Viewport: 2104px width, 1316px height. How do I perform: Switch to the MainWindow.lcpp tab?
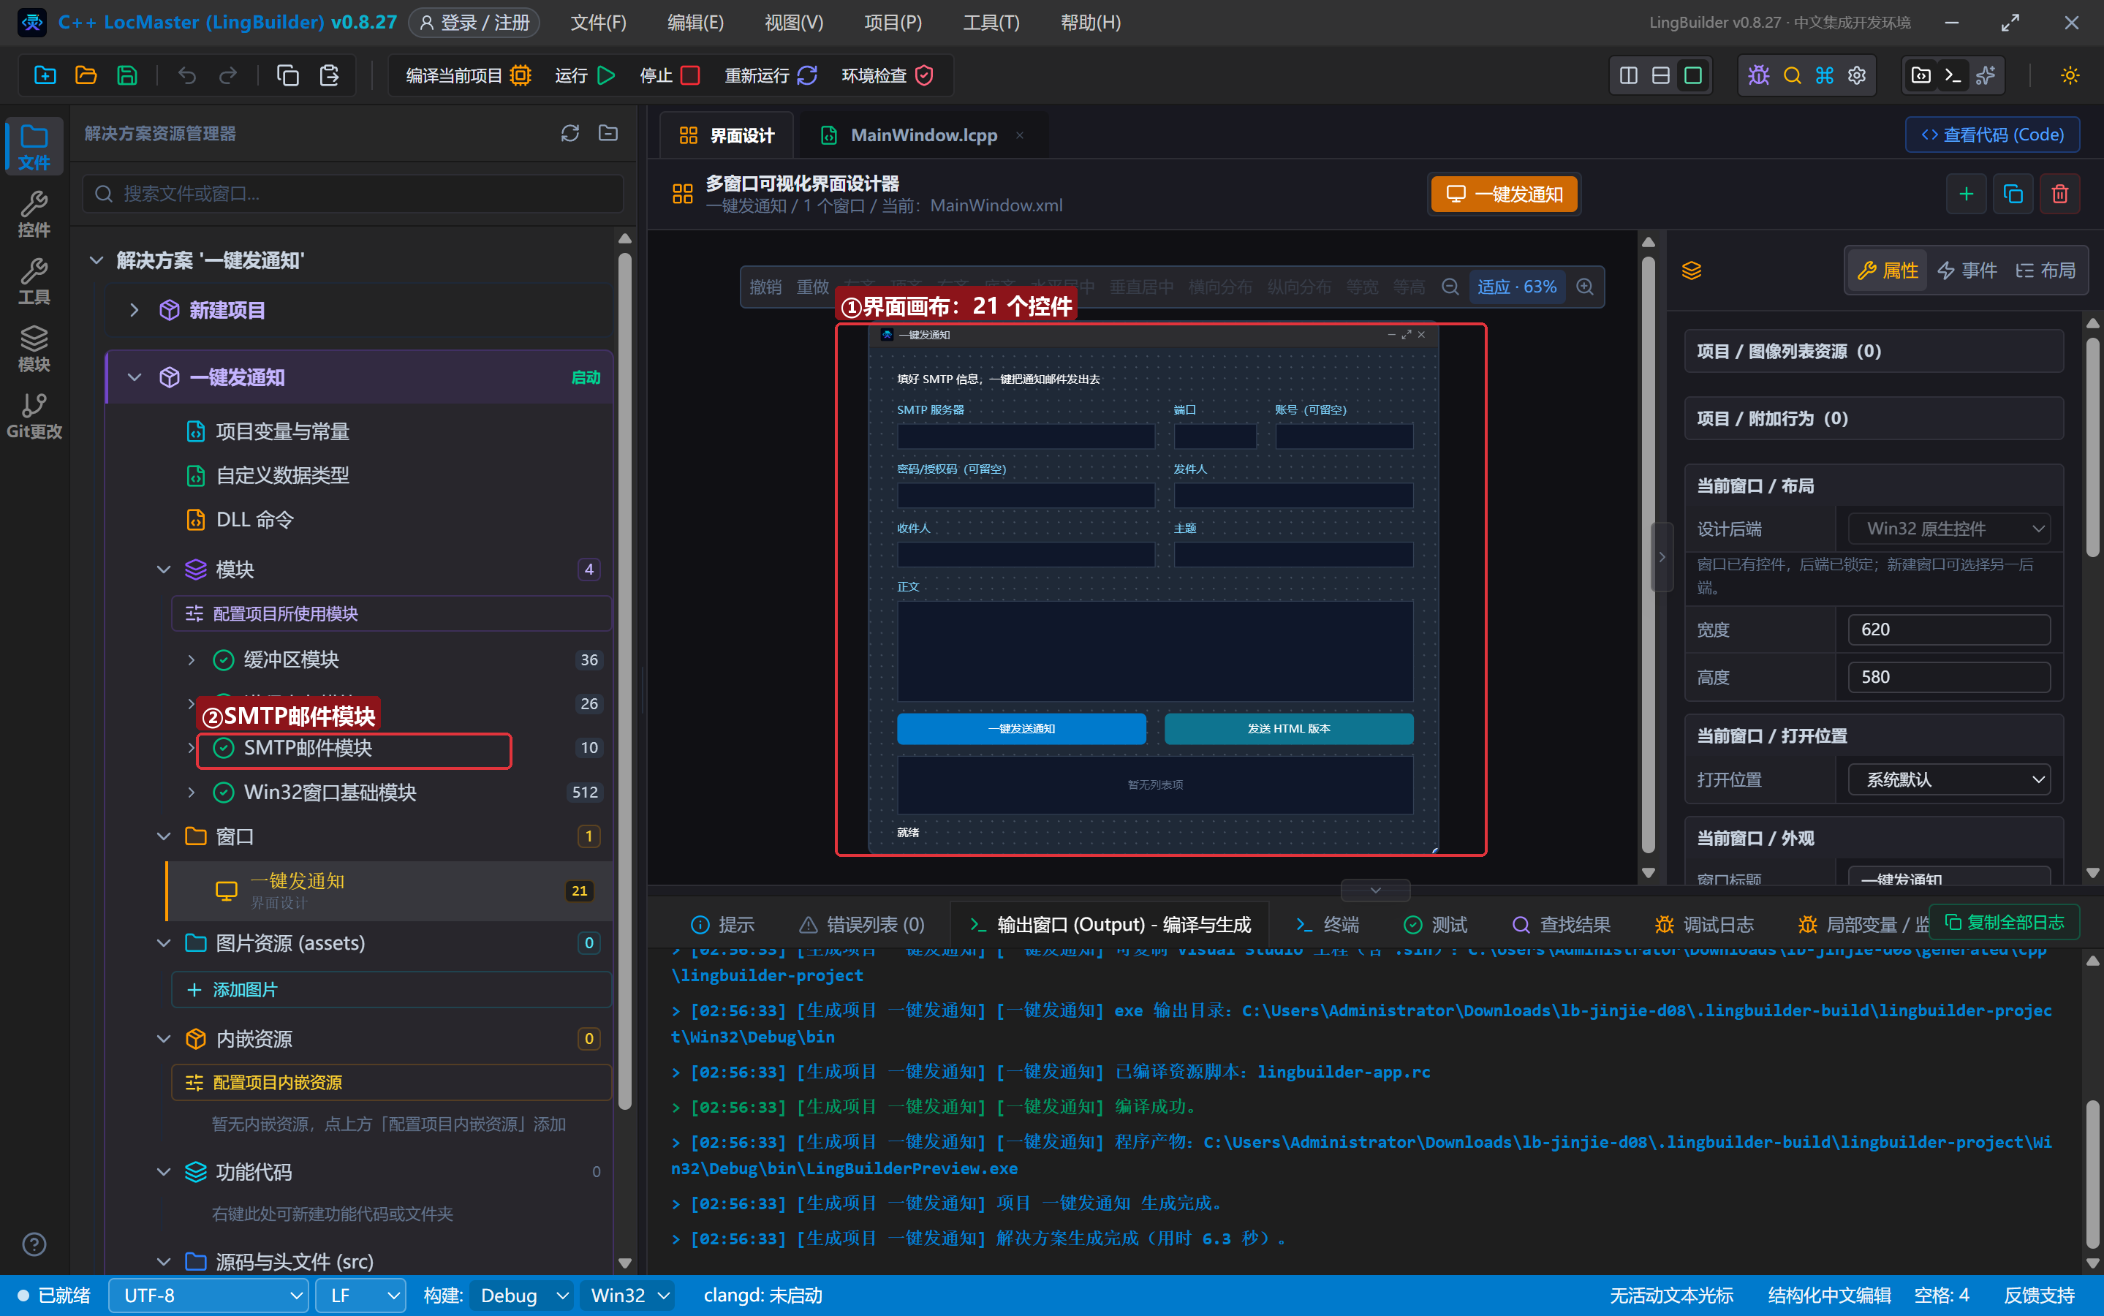pyautogui.click(x=923, y=135)
